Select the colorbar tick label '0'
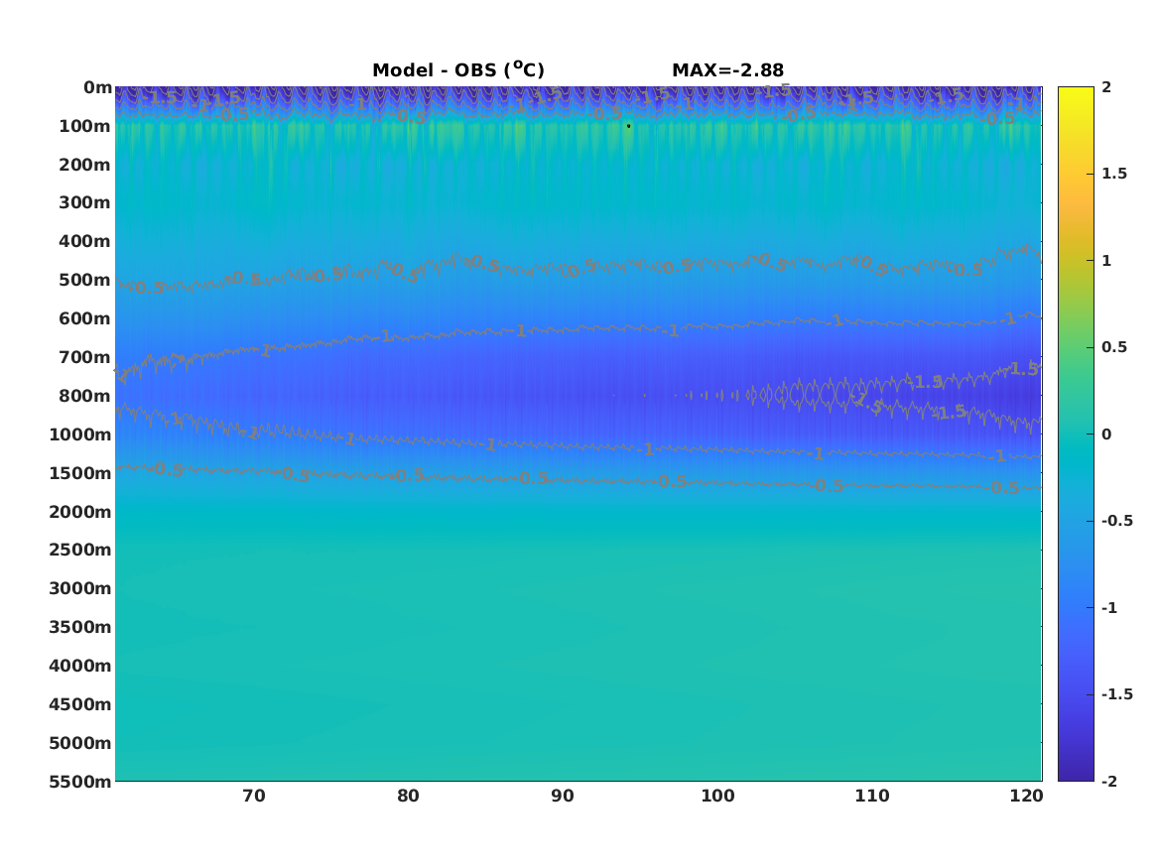This screenshot has height=868, width=1158. pos(1106,434)
